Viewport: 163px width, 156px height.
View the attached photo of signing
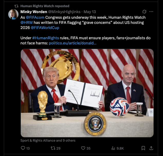pos(87,93)
